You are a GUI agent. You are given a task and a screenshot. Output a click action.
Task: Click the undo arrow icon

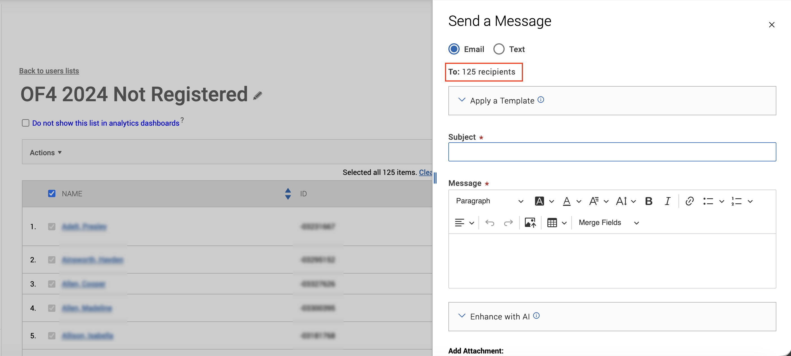489,223
